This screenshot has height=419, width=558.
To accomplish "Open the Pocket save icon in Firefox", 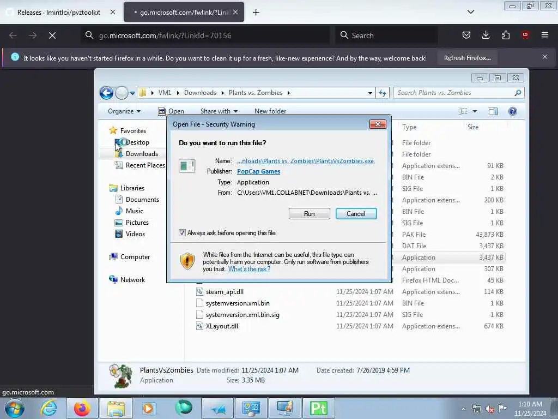I will (x=466, y=35).
